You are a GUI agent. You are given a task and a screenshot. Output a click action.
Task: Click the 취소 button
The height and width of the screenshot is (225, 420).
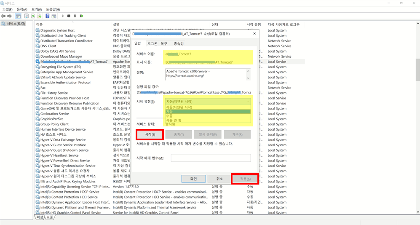click(219, 179)
